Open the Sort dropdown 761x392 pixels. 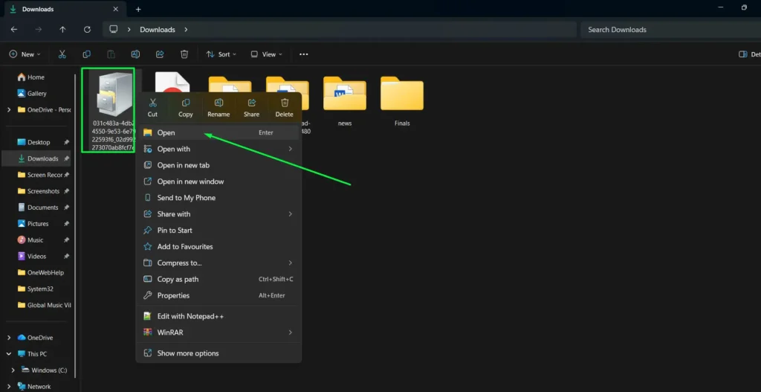221,54
